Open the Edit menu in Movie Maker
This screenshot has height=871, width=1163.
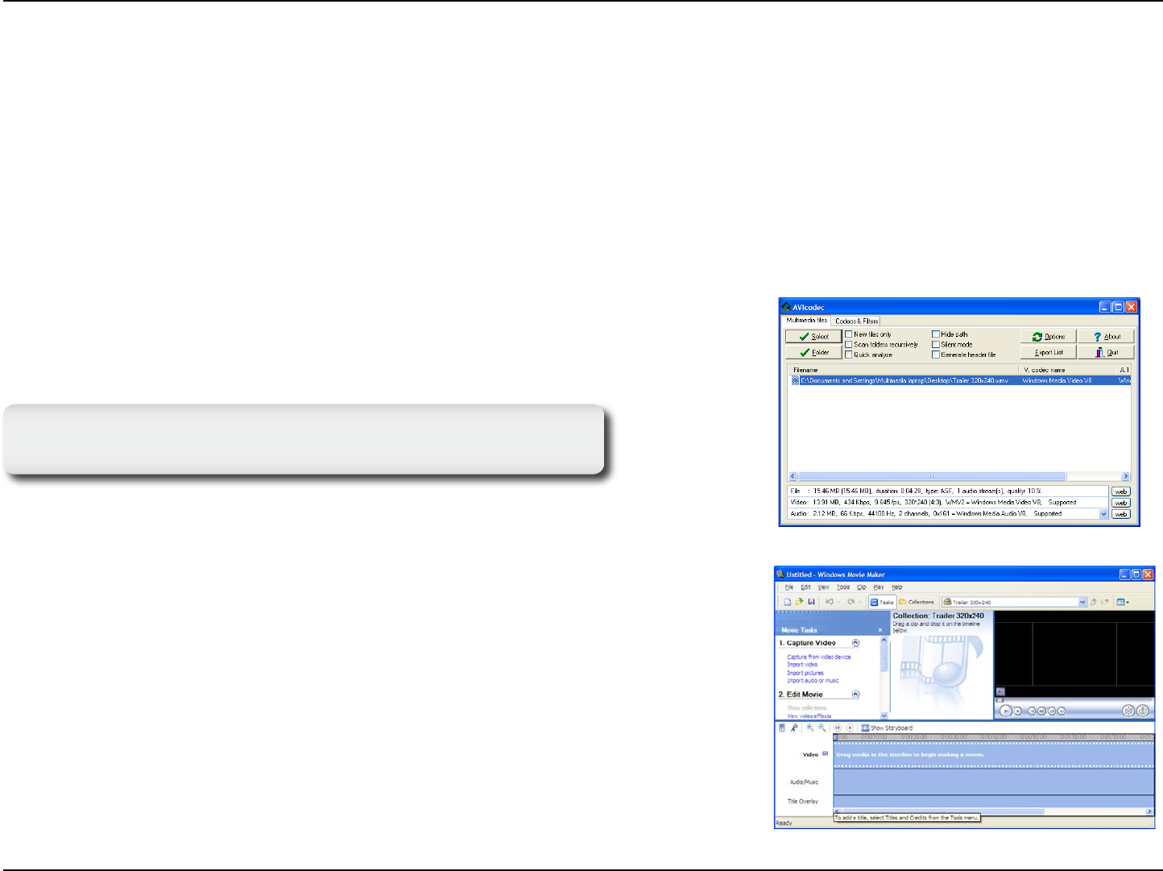point(805,587)
